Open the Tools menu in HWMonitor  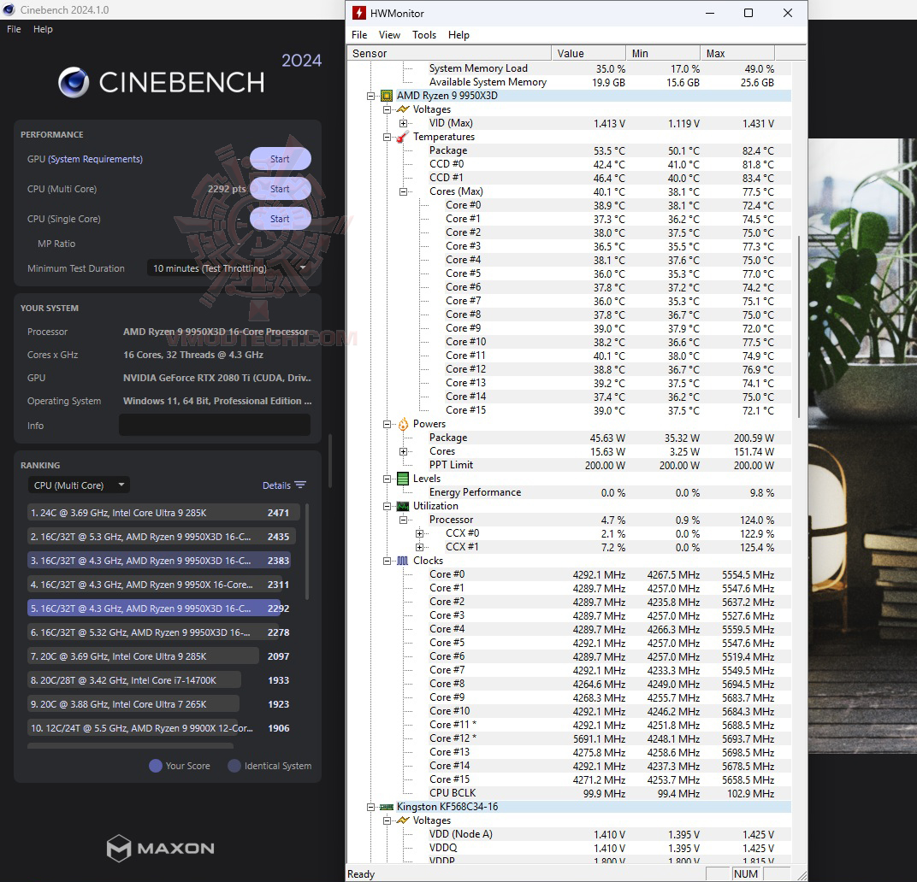[424, 35]
